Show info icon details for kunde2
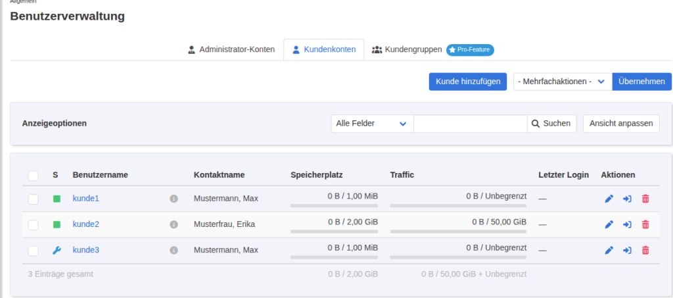The image size is (673, 298). pyautogui.click(x=174, y=224)
